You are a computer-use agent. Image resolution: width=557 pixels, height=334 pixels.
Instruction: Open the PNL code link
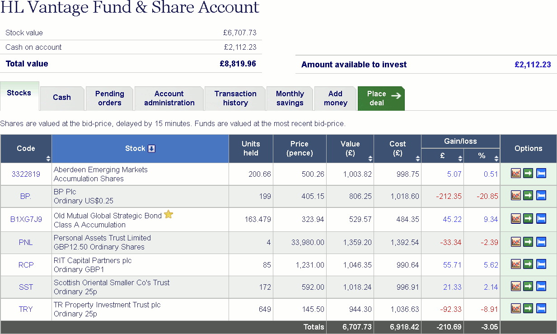26,242
